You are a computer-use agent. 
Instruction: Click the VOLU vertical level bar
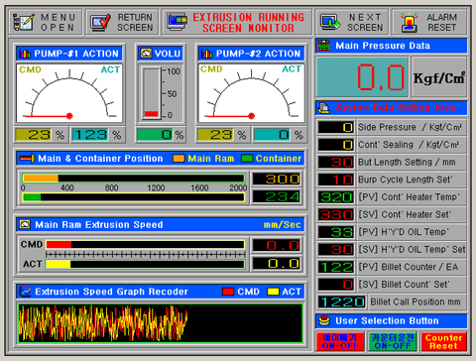tap(152, 93)
